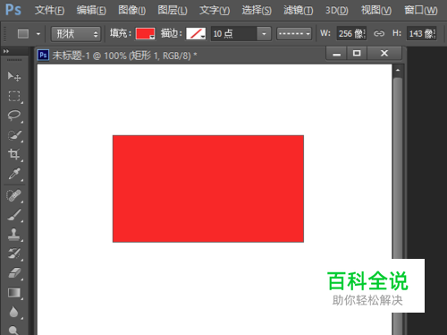
Task: Open the 图像(I) menu
Action: [132, 11]
